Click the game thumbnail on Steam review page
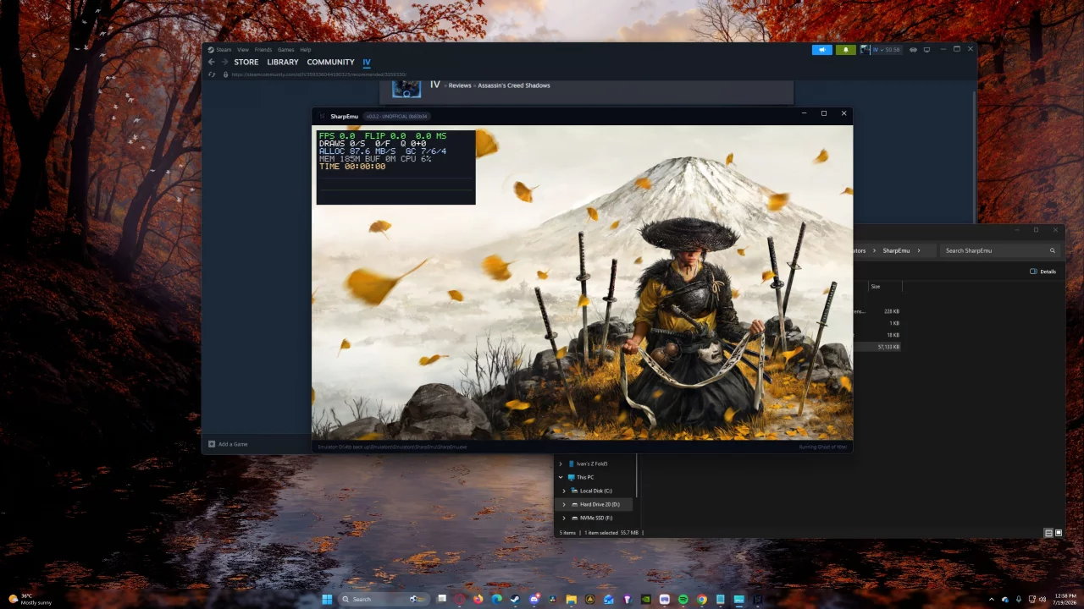The height and width of the screenshot is (609, 1084). pos(406,88)
